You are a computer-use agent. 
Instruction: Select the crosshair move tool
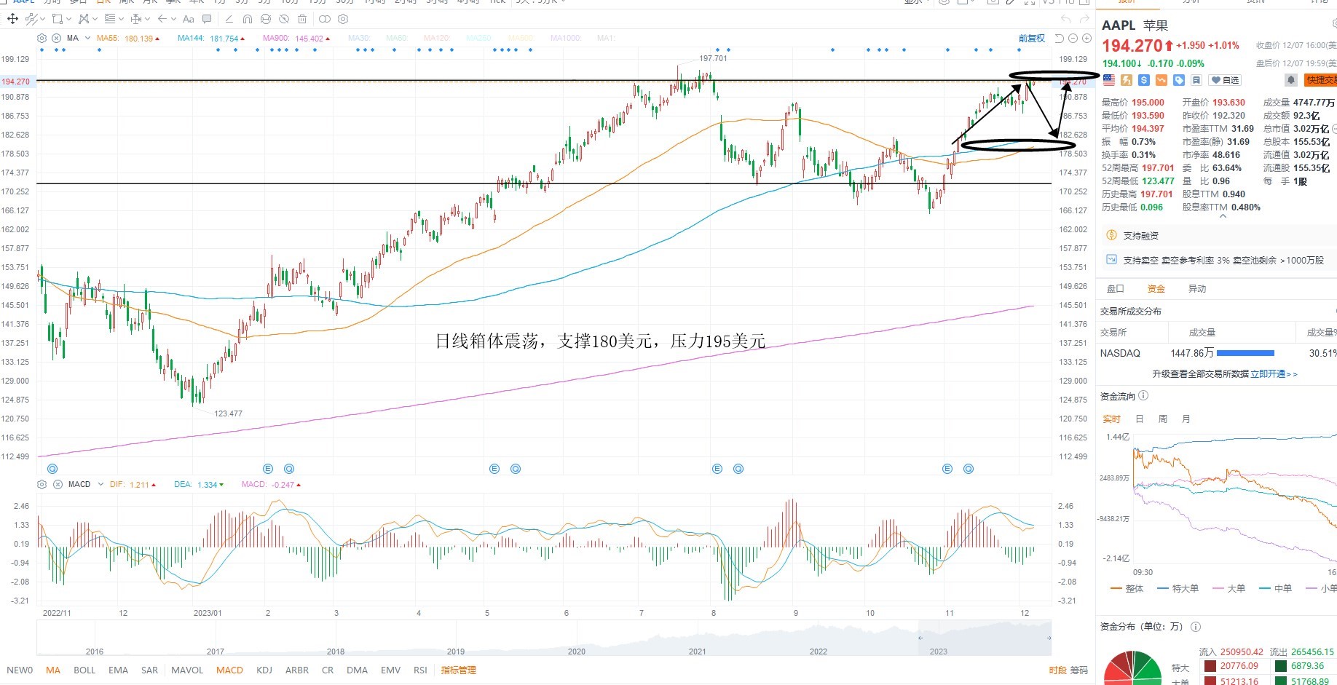12,19
